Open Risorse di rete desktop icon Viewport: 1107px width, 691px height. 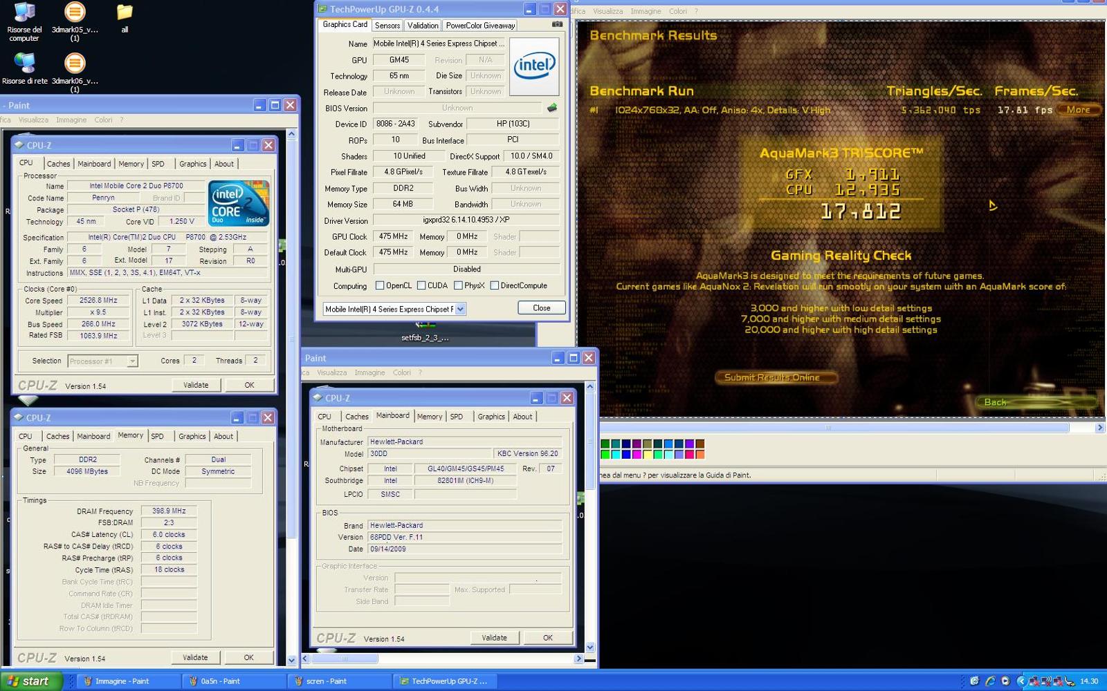(24, 69)
